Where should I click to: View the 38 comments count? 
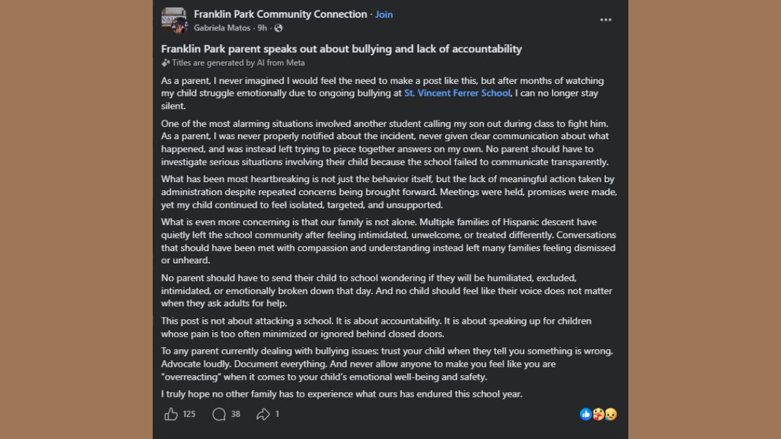(x=236, y=414)
